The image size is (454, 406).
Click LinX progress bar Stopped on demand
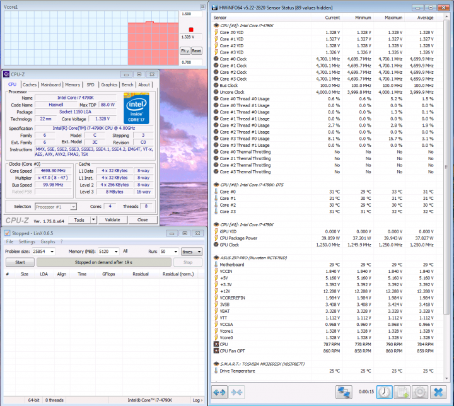pyautogui.click(x=103, y=262)
